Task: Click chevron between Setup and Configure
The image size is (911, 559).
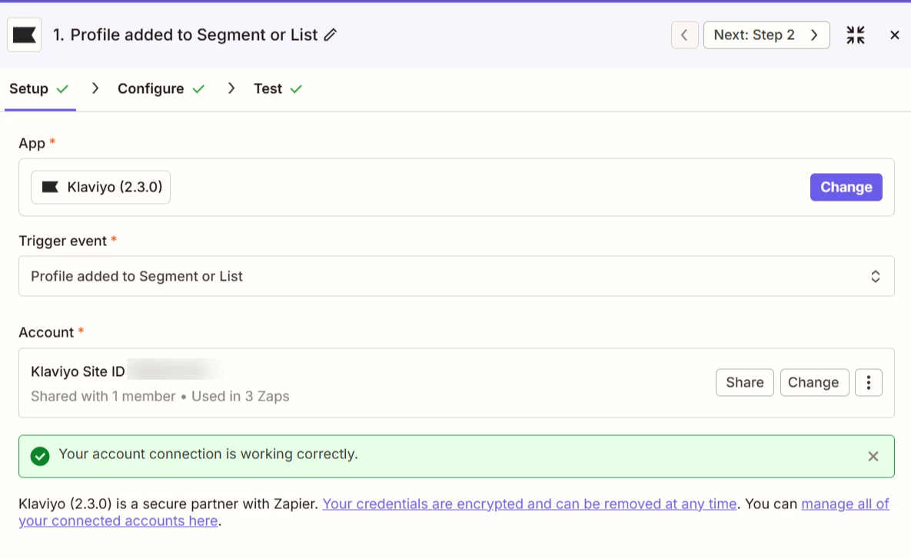Action: [95, 88]
